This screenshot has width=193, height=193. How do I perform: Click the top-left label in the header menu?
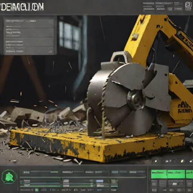[x=148, y=3]
